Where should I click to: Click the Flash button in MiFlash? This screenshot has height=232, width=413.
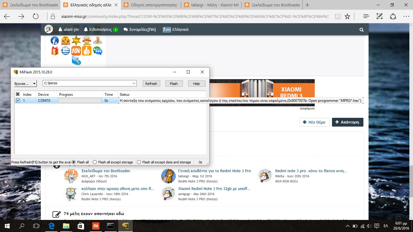click(x=174, y=84)
